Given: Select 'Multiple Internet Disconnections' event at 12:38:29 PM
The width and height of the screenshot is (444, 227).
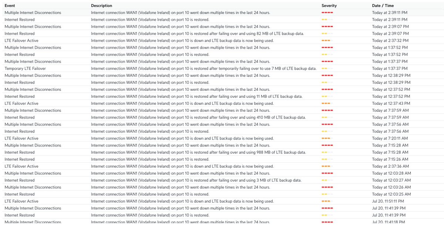Looking at the screenshot, I should pyautogui.click(x=33, y=76).
